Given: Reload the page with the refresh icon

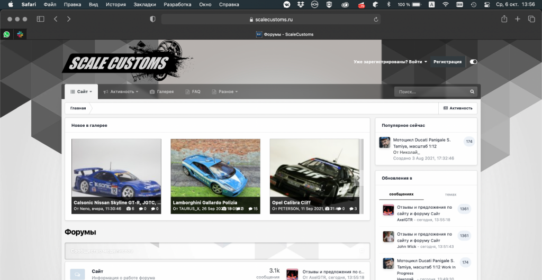Looking at the screenshot, I should click(376, 20).
